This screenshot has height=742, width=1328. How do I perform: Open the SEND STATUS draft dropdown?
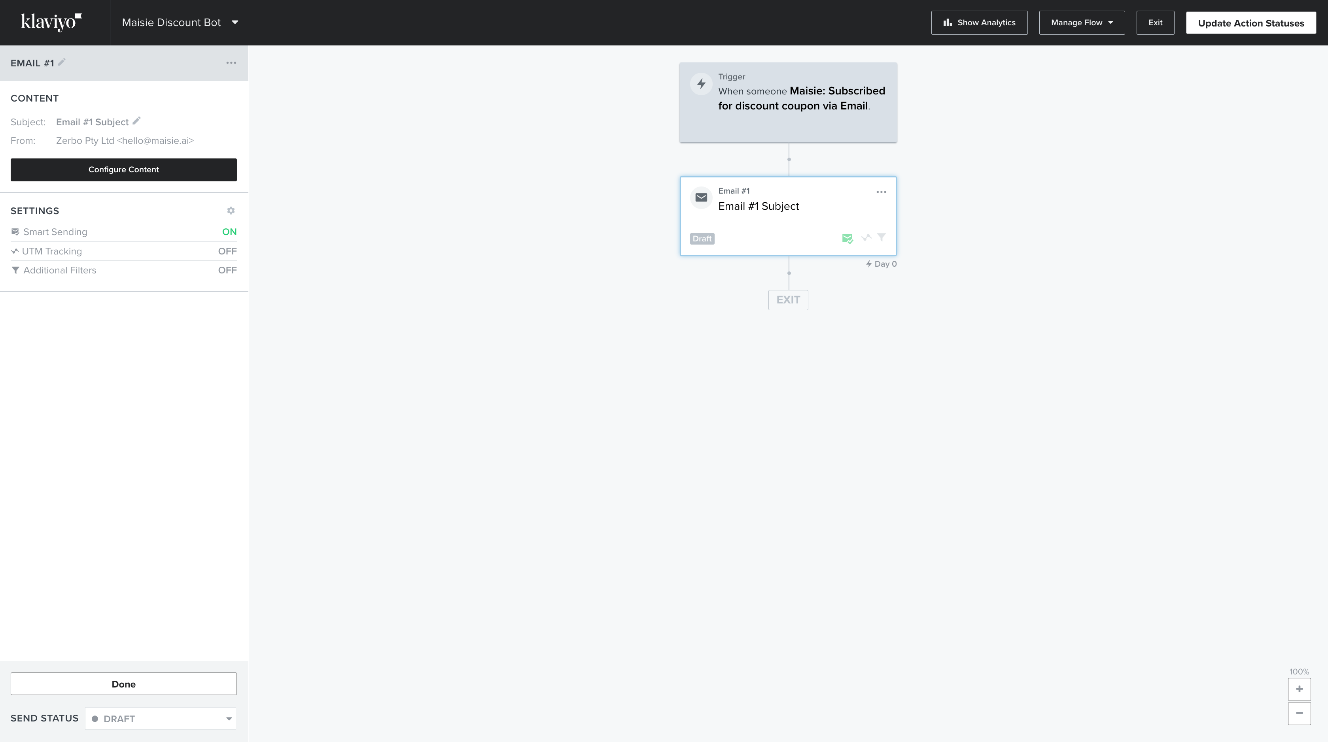coord(160,718)
